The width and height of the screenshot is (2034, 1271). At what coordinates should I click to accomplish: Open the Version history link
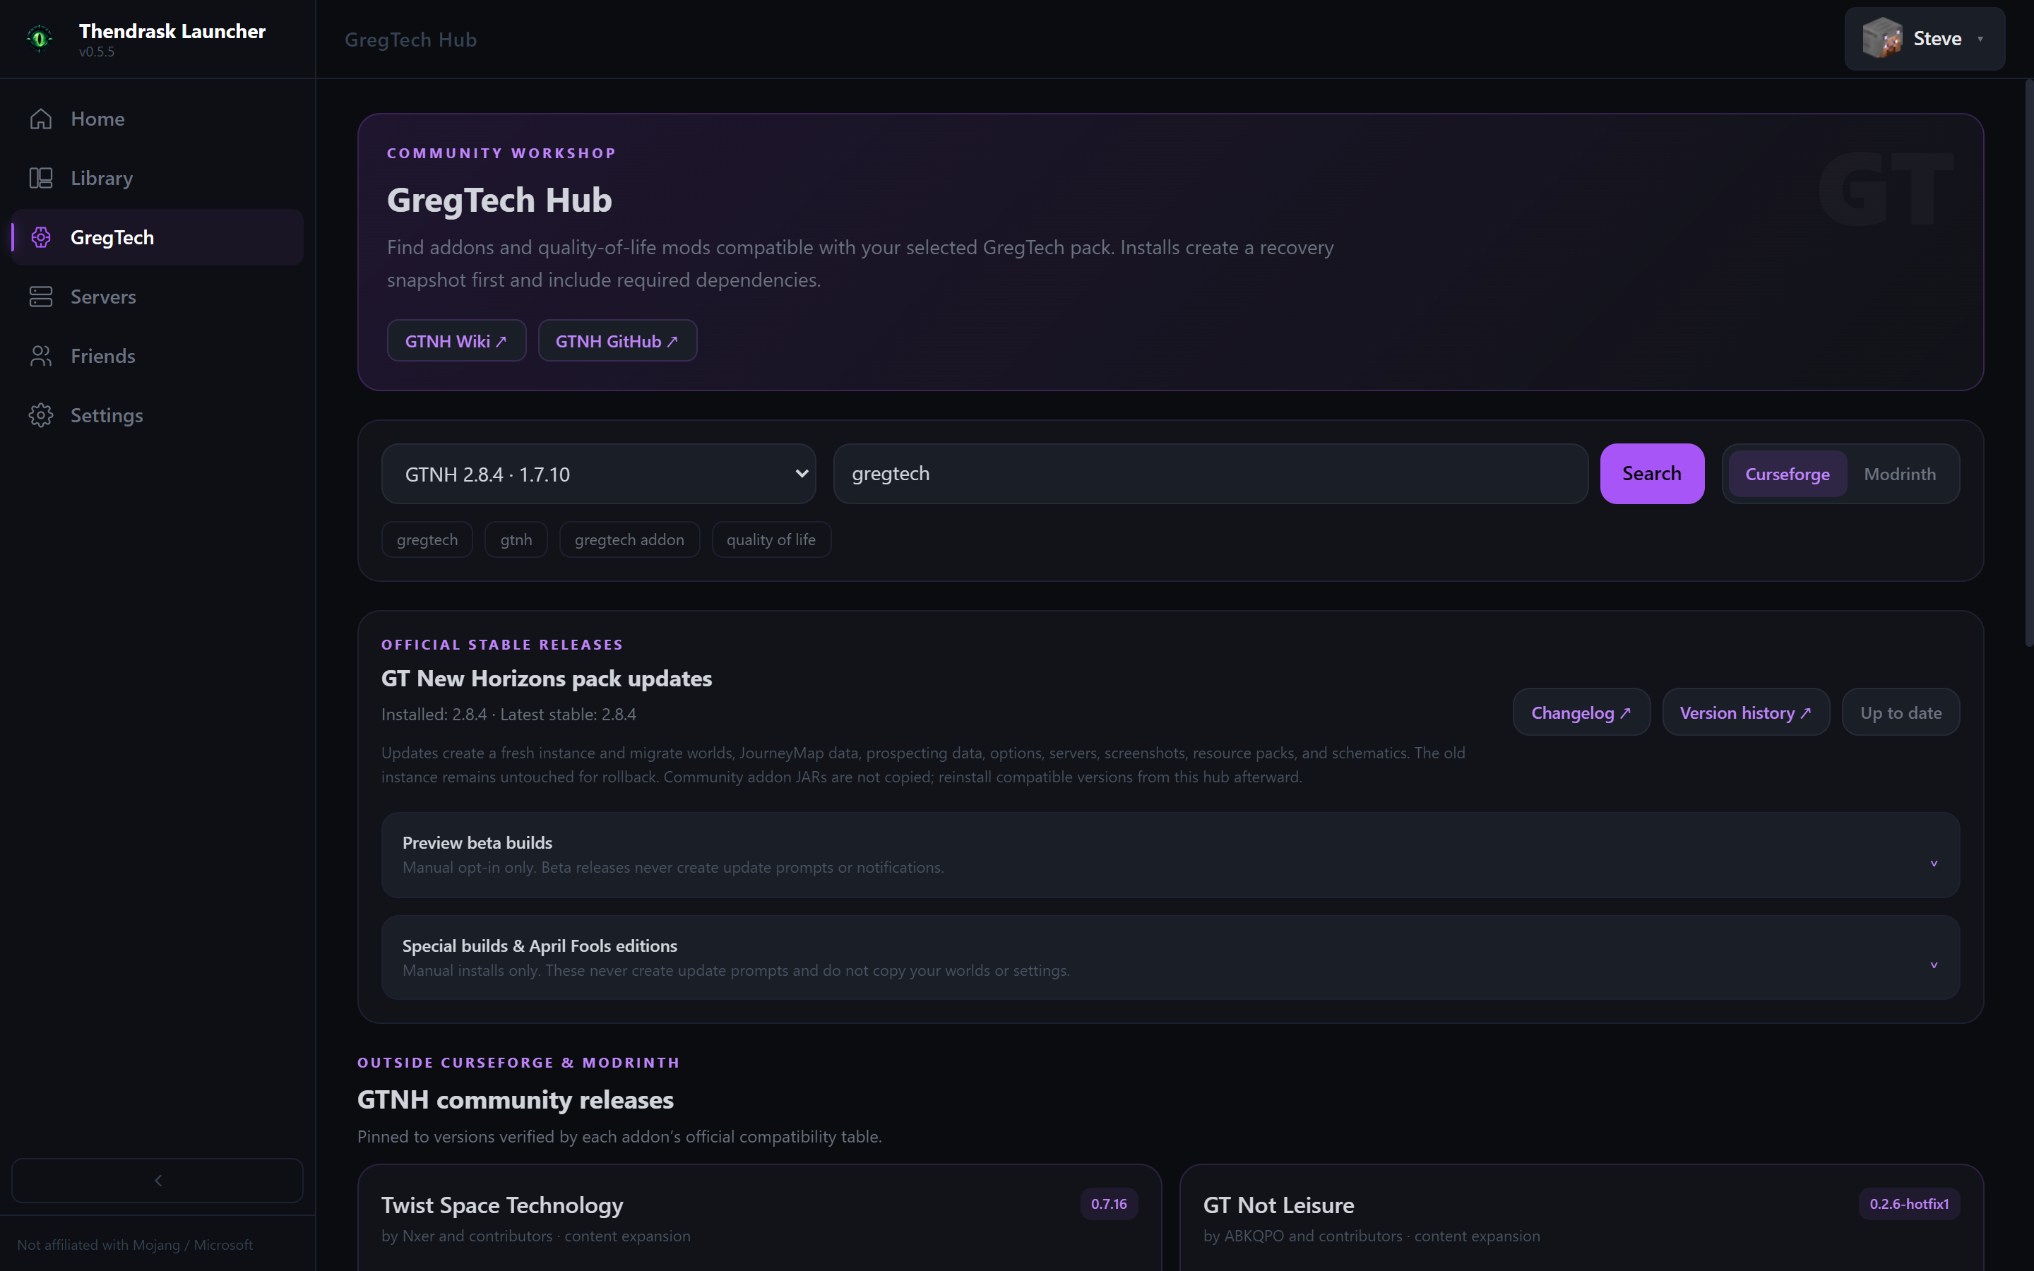(x=1746, y=713)
